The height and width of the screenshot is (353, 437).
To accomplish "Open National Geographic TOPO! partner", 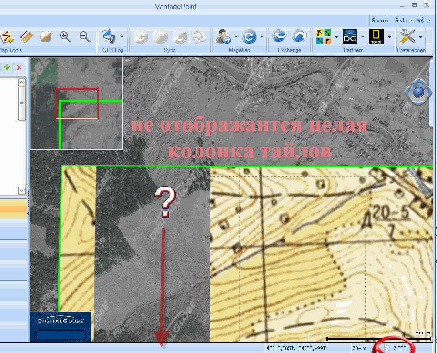I will (x=376, y=37).
